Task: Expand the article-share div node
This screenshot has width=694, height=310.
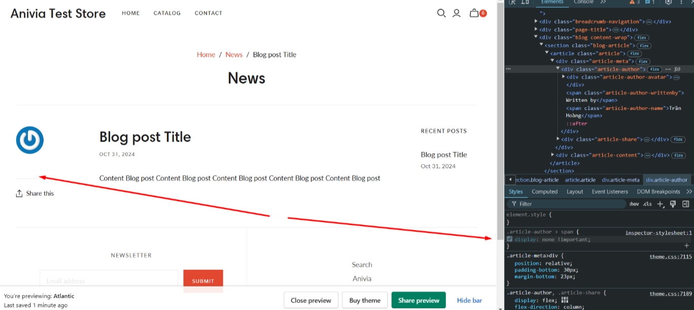Action: point(558,139)
